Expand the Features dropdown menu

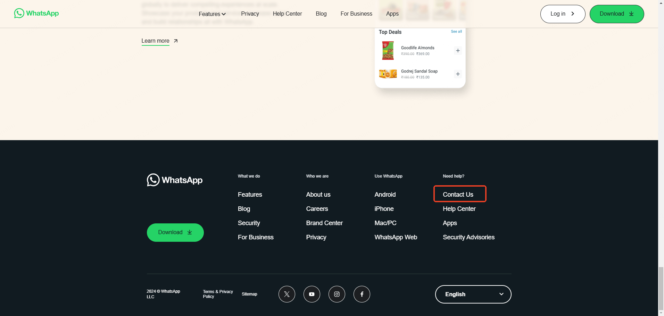(x=212, y=14)
